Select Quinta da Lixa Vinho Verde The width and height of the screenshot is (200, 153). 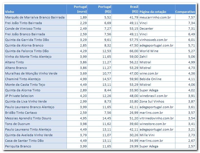click(36, 101)
